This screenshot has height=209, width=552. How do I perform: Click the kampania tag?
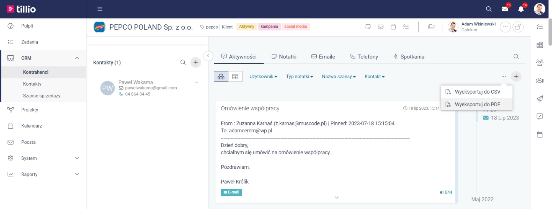point(269,27)
